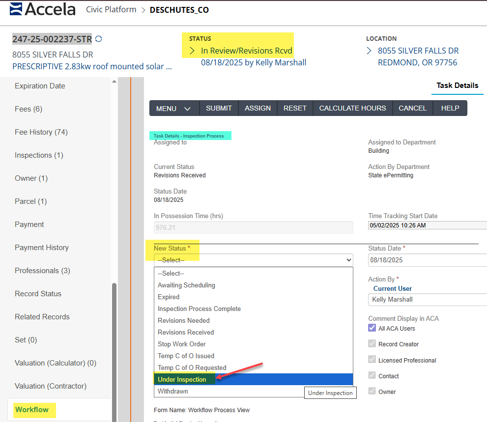The height and width of the screenshot is (422, 487).
Task: Pick the Revisions Needed option
Action: coord(183,320)
